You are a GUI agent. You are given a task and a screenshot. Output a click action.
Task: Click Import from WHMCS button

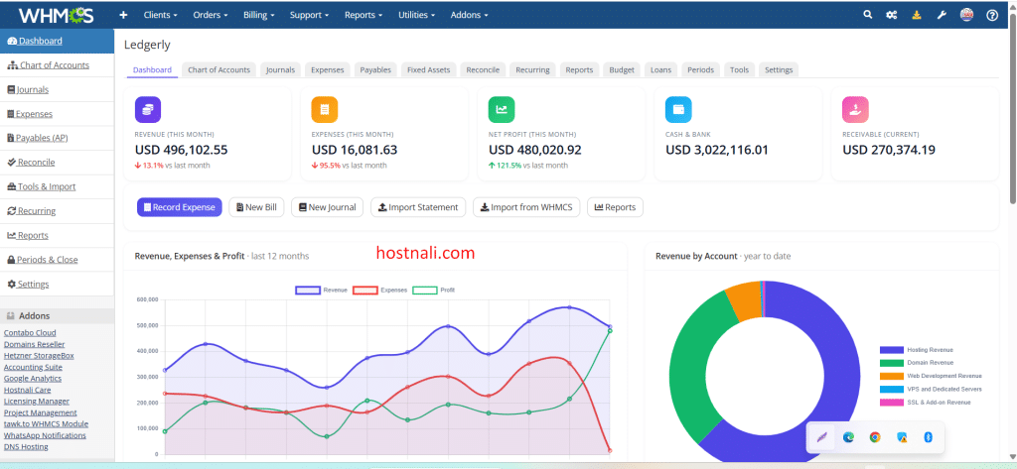tap(526, 207)
